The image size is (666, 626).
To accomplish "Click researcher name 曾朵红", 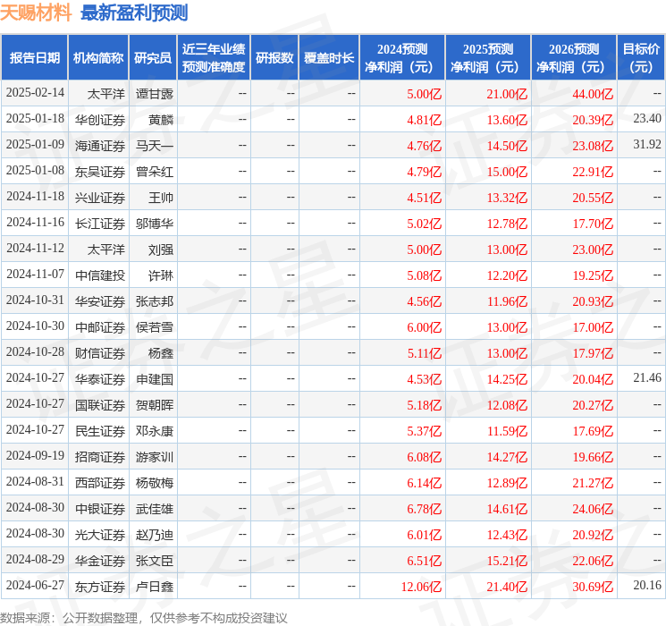I will [x=154, y=172].
